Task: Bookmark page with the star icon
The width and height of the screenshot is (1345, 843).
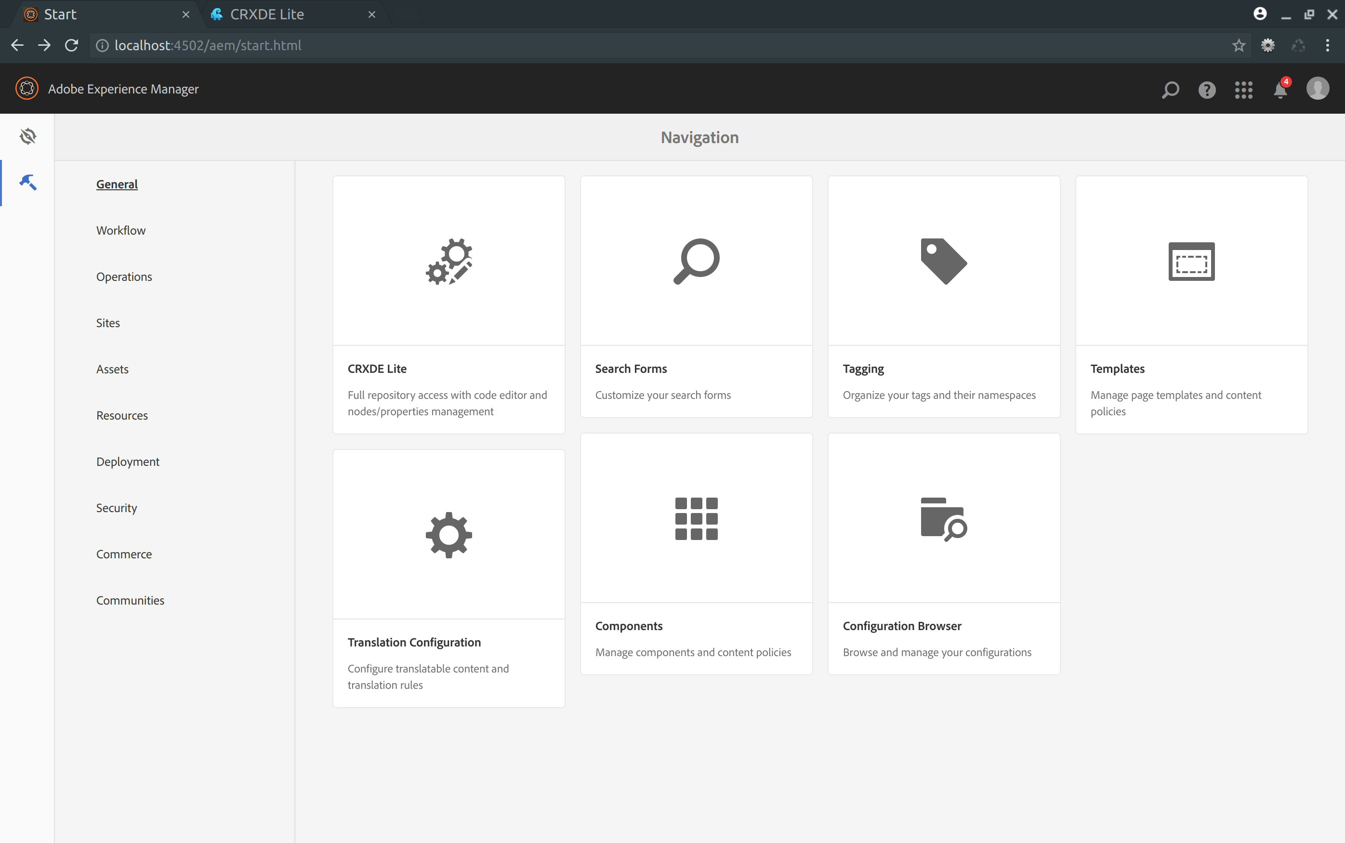Action: 1239,45
